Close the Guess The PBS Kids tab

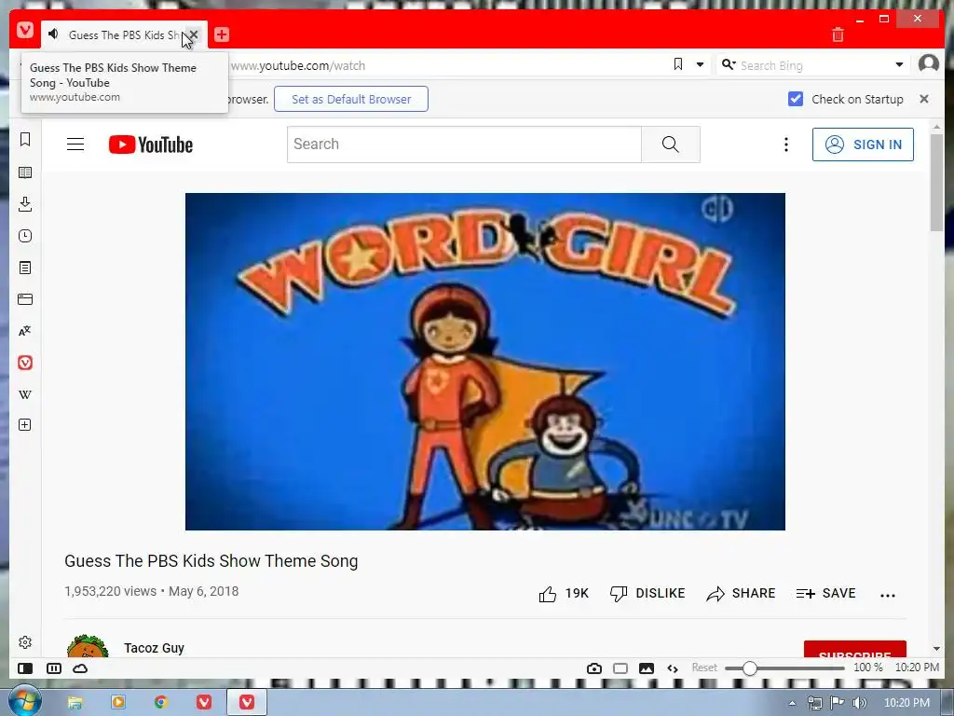pyautogui.click(x=194, y=34)
